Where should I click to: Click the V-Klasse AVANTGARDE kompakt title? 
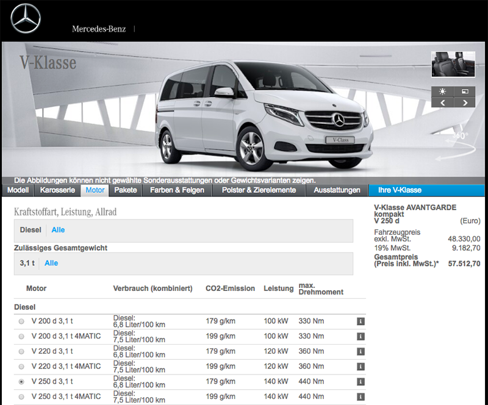415,211
